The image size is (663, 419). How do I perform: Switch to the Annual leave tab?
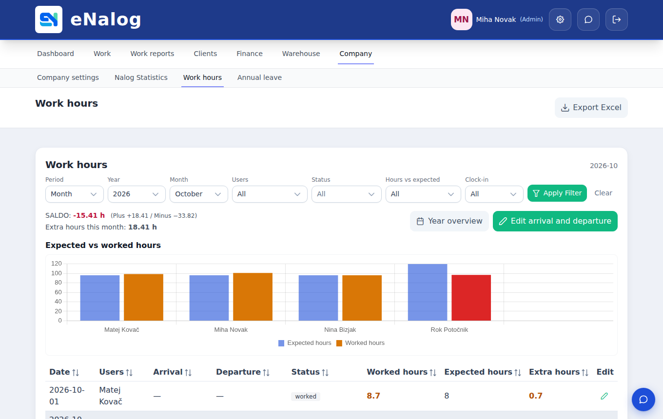pos(259,77)
